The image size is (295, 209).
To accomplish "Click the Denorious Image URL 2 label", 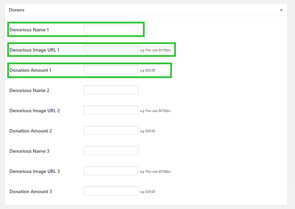I will tap(35, 111).
